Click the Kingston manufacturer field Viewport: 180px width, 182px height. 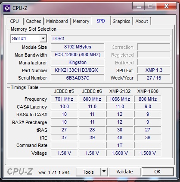coord(78,62)
